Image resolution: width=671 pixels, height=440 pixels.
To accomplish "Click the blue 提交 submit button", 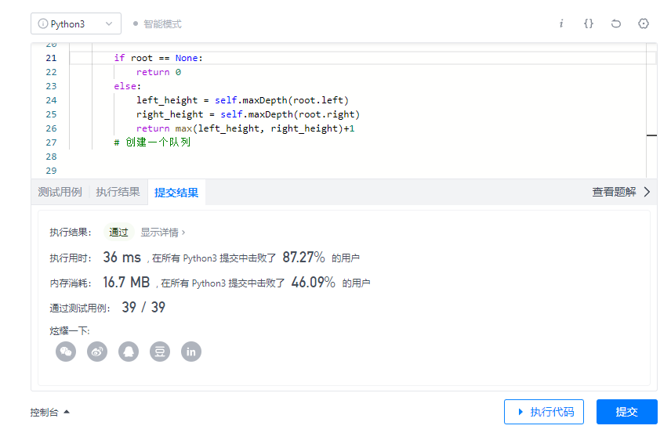I will pyautogui.click(x=627, y=412).
